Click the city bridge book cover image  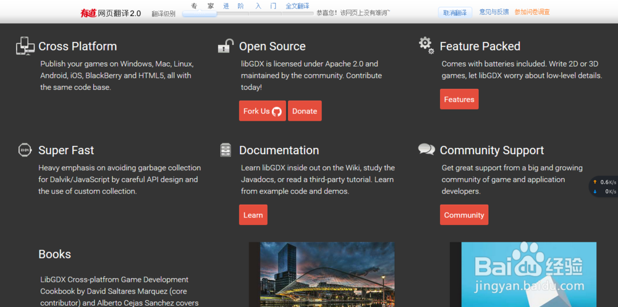click(321, 274)
